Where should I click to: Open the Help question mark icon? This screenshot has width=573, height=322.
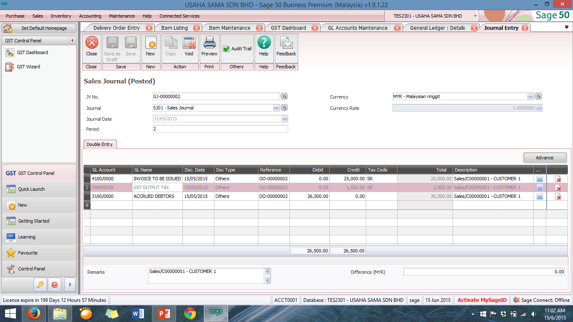(264, 43)
